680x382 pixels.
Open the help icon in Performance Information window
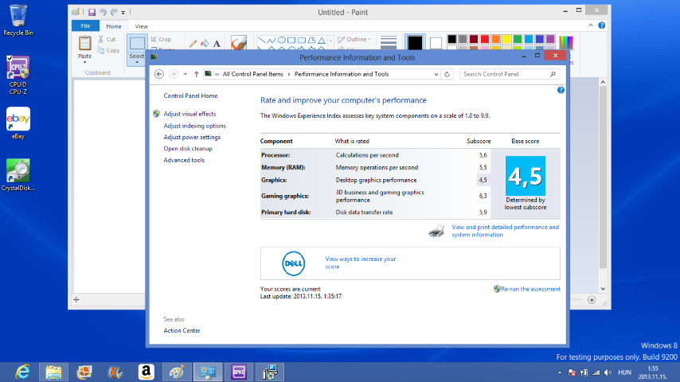coord(561,91)
